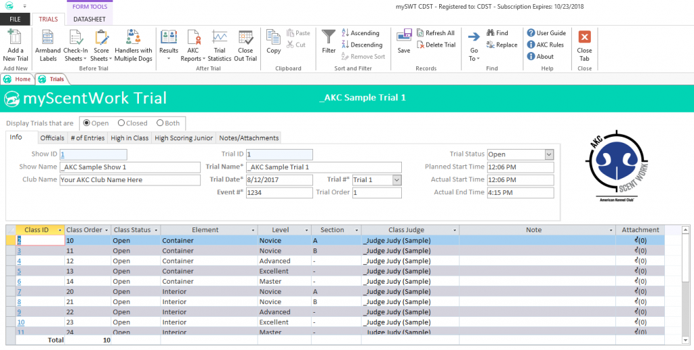The width and height of the screenshot is (694, 350).
Task: Open Notes/Attachments tab
Action: (249, 138)
